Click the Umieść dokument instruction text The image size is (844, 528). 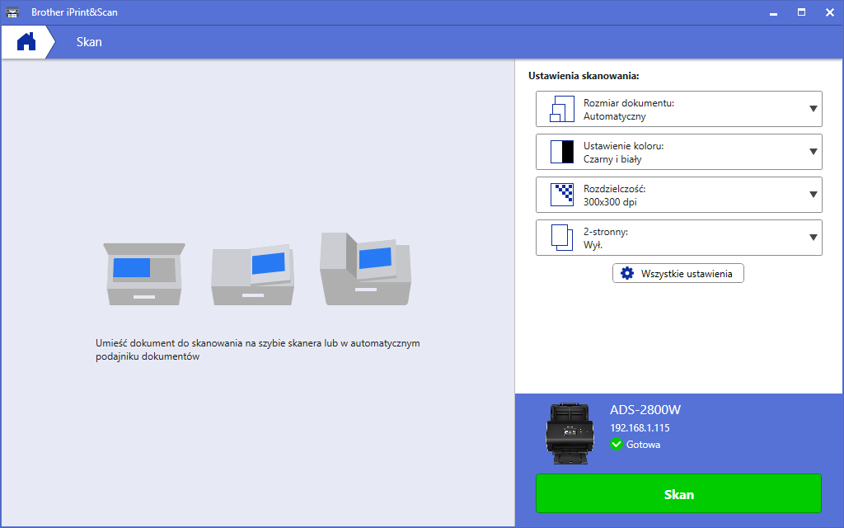[x=258, y=350]
